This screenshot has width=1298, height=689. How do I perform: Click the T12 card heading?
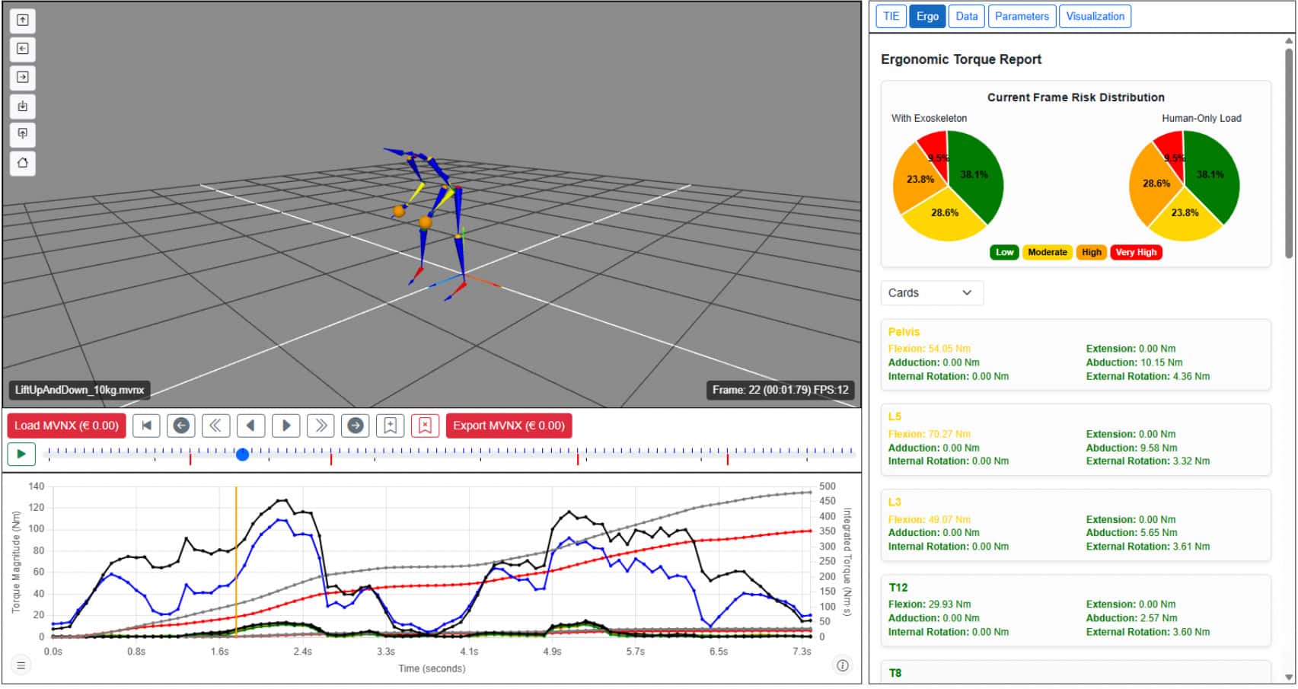point(898,588)
